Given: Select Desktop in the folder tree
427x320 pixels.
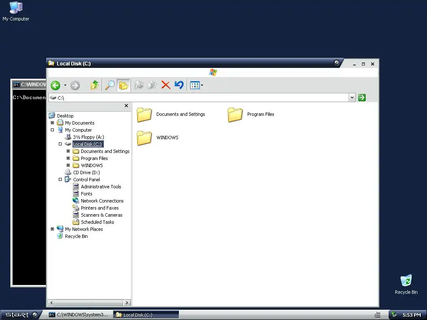Looking at the screenshot, I should (x=65, y=116).
